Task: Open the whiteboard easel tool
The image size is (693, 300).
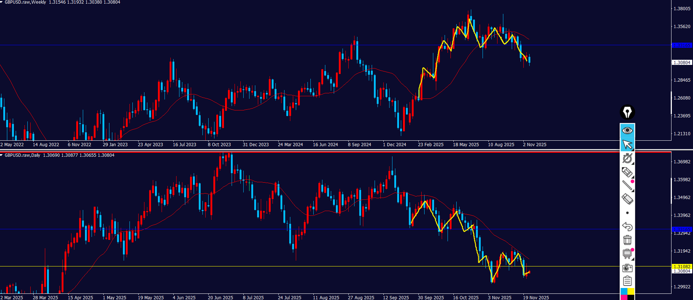Action: (x=627, y=254)
